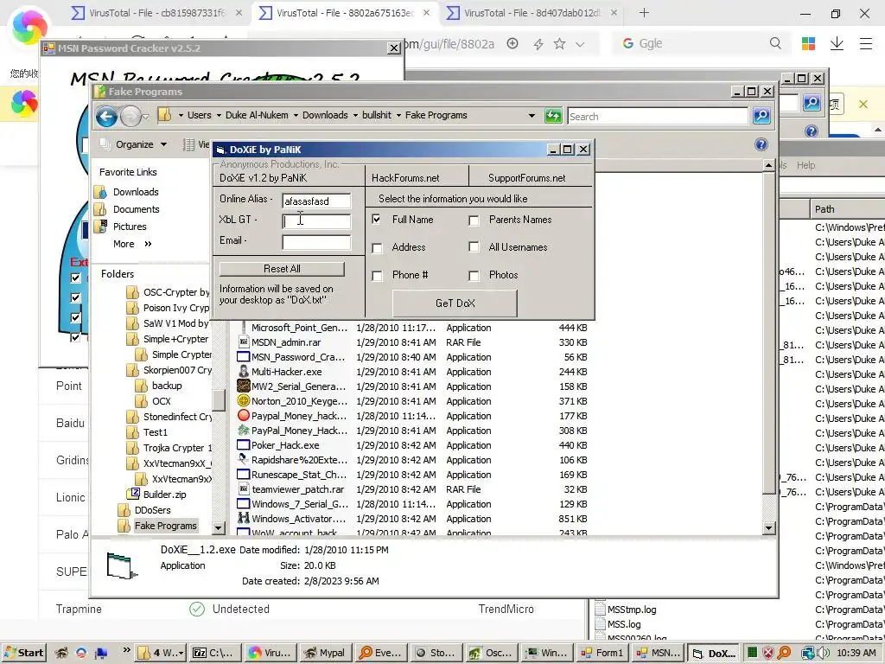This screenshot has width=885, height=664.
Task: Expand More favorite links chevron
Action: tap(148, 244)
